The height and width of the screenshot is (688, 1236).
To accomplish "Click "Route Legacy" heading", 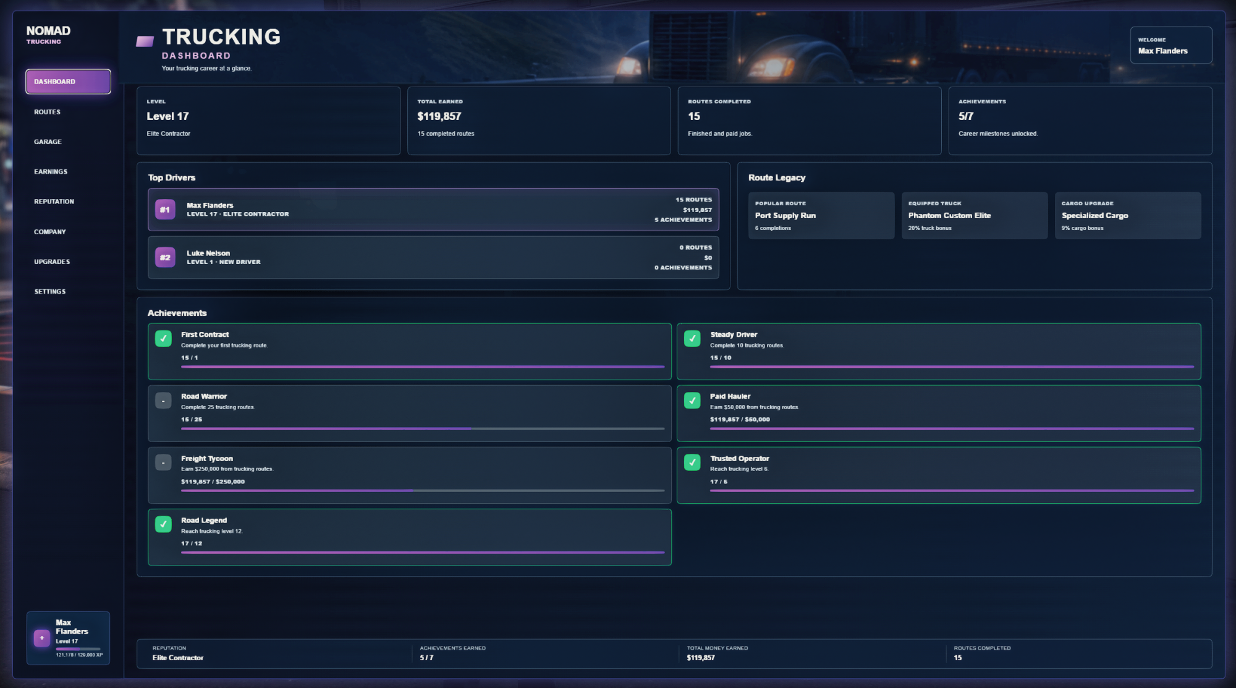I will [777, 177].
